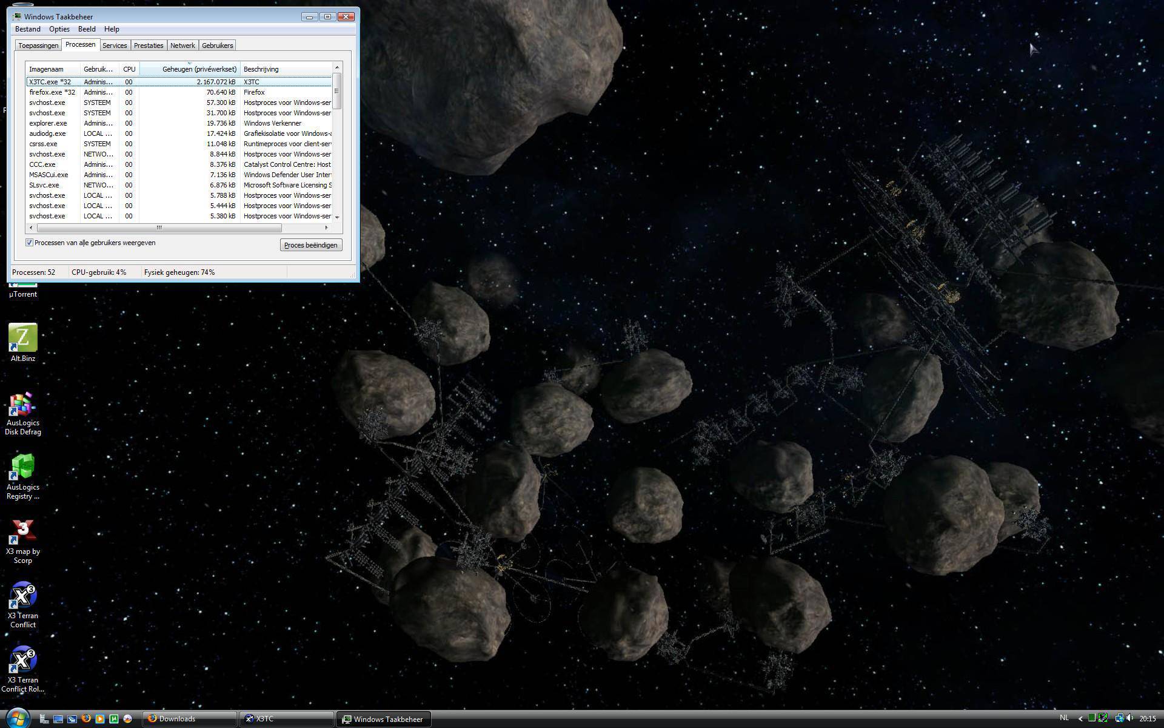The image size is (1164, 728).
Task: Click the round orange-white quick launch icon
Action: pyautogui.click(x=127, y=719)
